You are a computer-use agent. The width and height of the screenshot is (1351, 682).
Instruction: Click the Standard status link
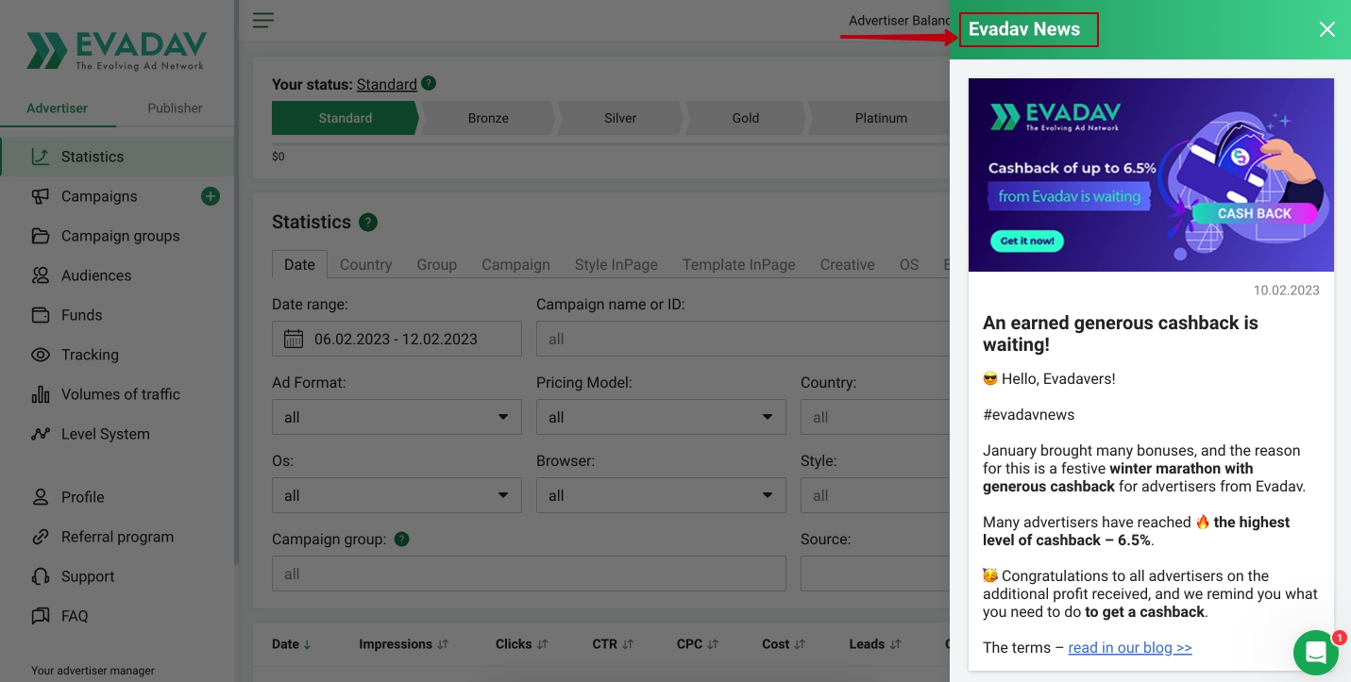(x=387, y=85)
